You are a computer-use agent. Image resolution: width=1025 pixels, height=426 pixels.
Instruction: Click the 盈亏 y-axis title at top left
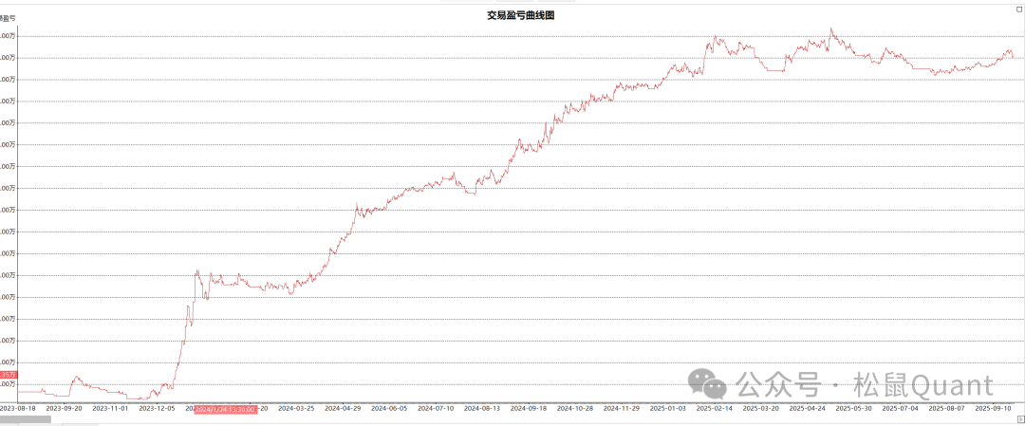click(x=8, y=18)
